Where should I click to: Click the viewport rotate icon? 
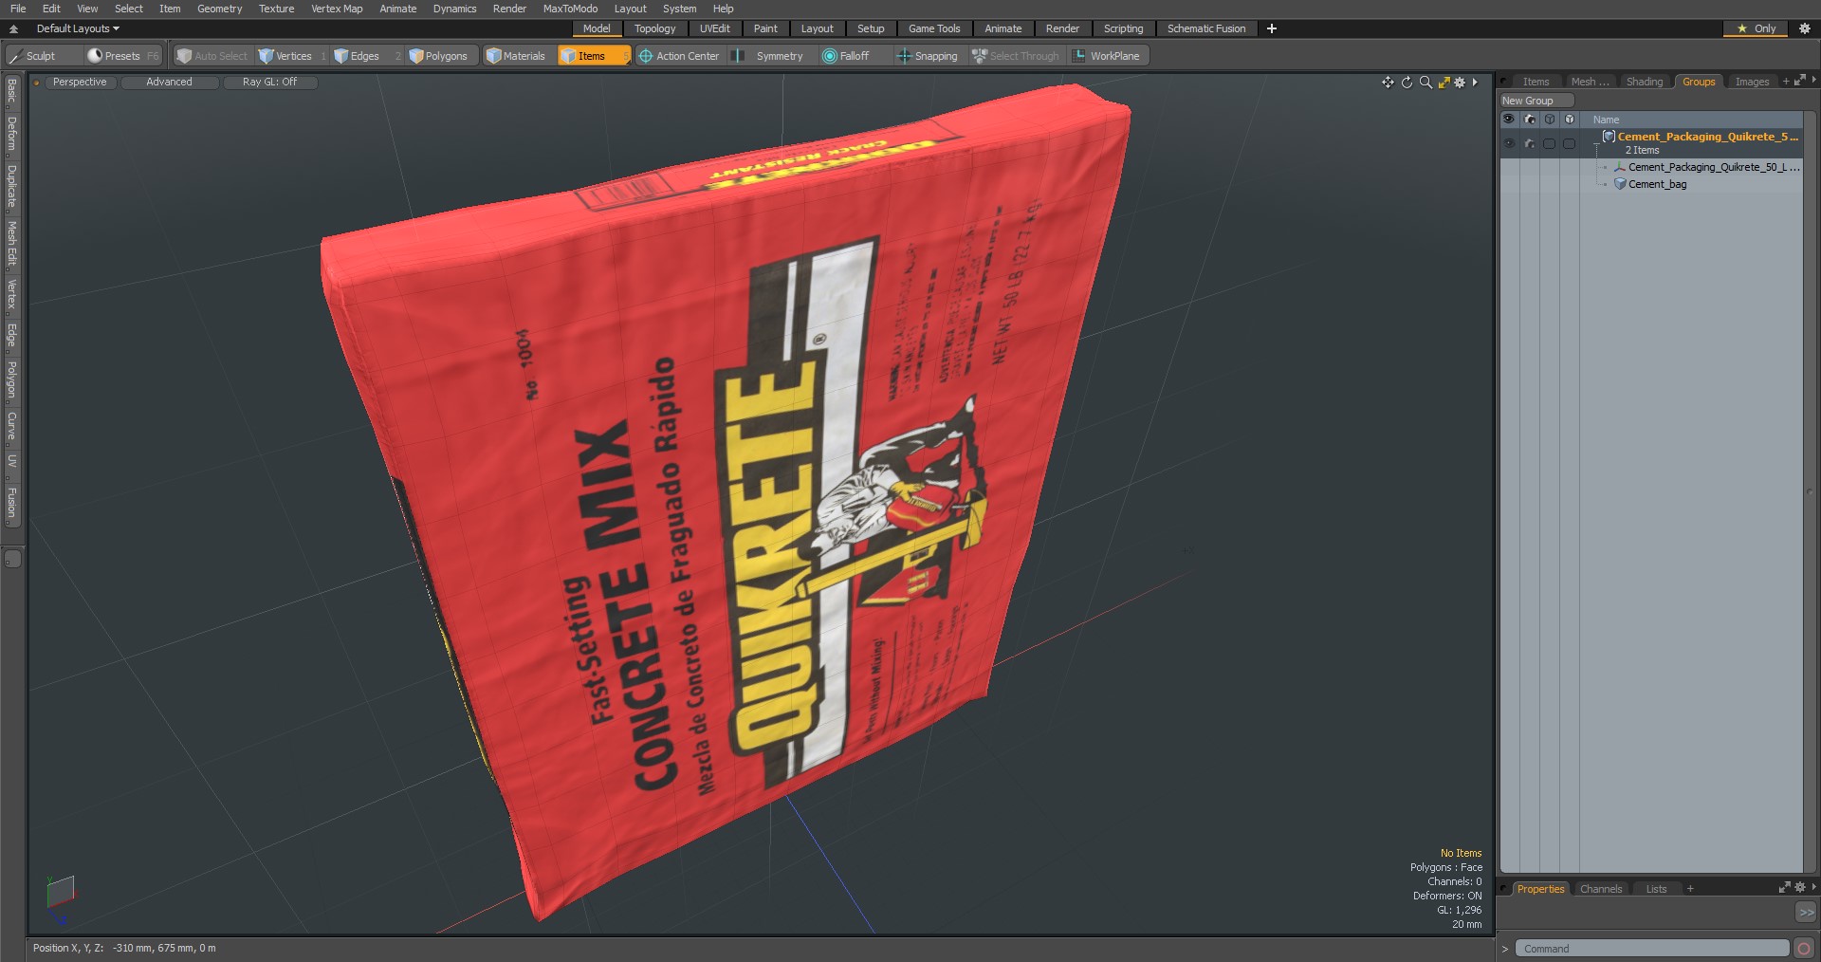pyautogui.click(x=1407, y=83)
